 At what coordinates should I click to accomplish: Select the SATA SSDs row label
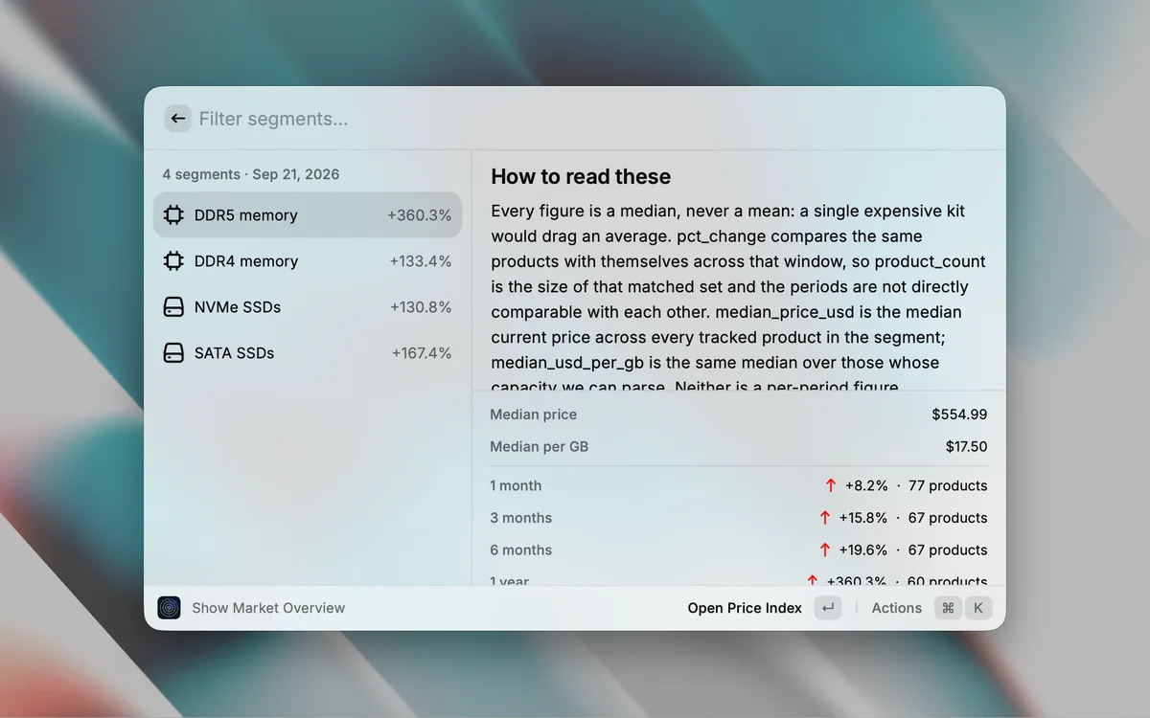[x=235, y=353]
